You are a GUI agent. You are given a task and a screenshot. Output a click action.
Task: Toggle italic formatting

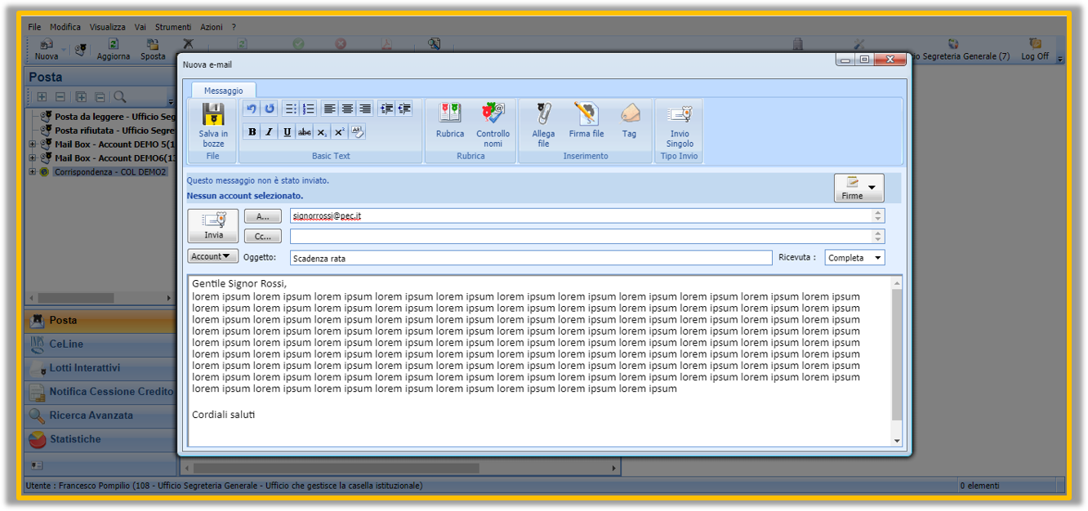(270, 132)
